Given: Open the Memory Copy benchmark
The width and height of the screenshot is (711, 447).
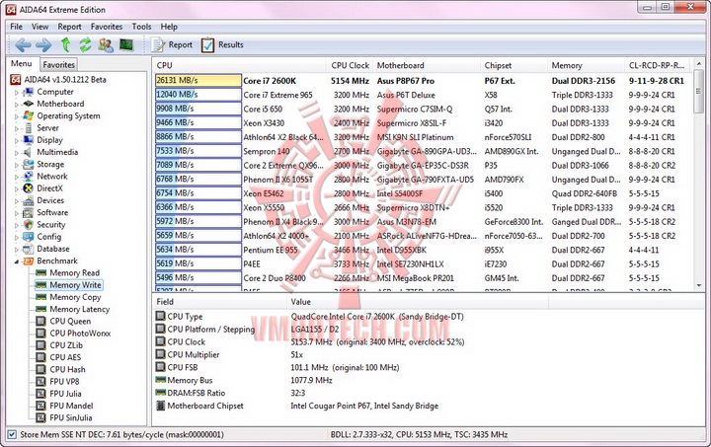Looking at the screenshot, I should (75, 297).
